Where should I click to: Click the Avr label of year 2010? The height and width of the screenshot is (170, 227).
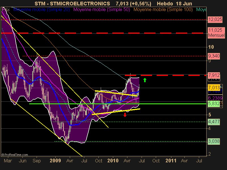click(127, 161)
